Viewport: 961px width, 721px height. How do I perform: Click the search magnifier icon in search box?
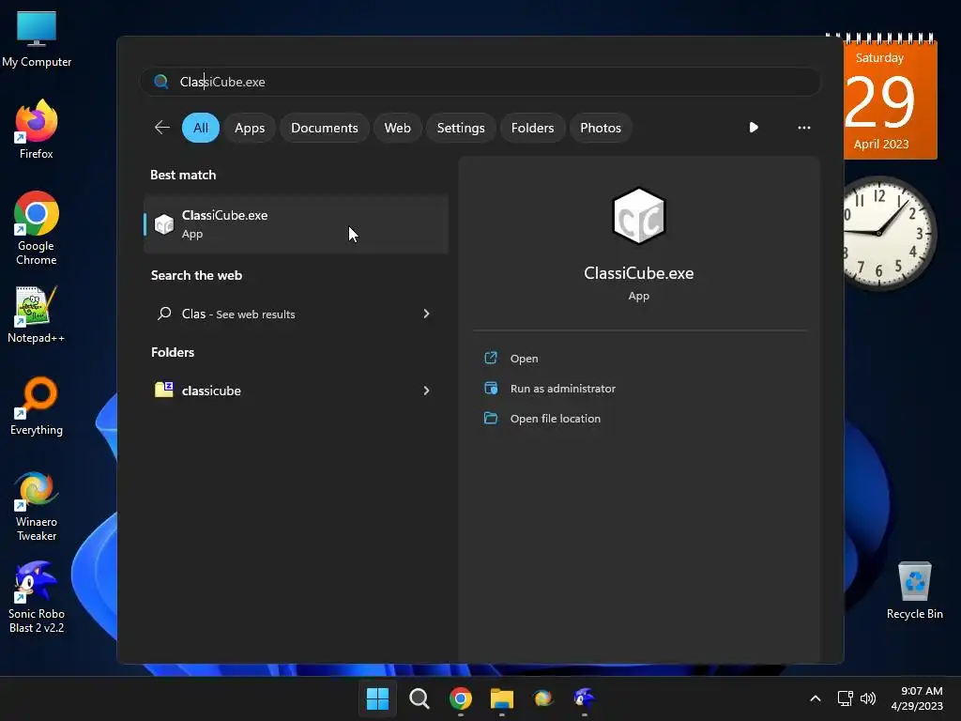[161, 82]
